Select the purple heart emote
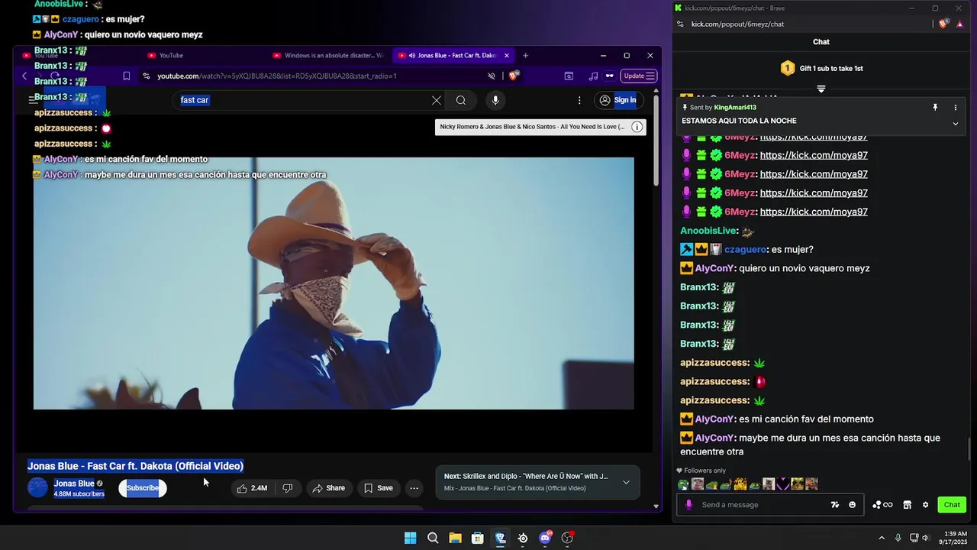The image size is (977, 550). 783,484
